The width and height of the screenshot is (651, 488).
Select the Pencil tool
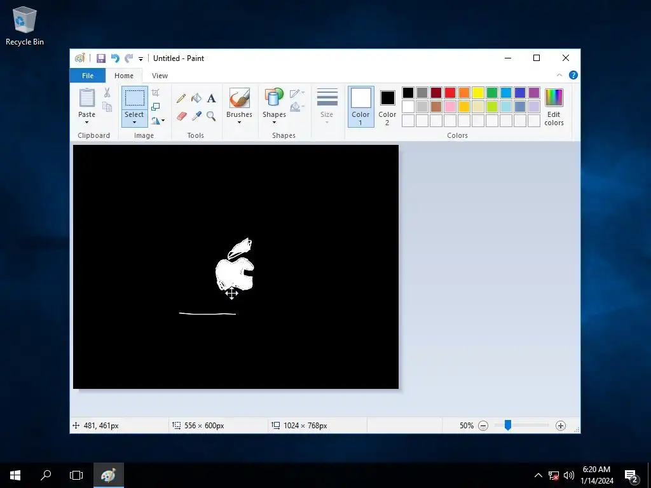[x=181, y=98]
